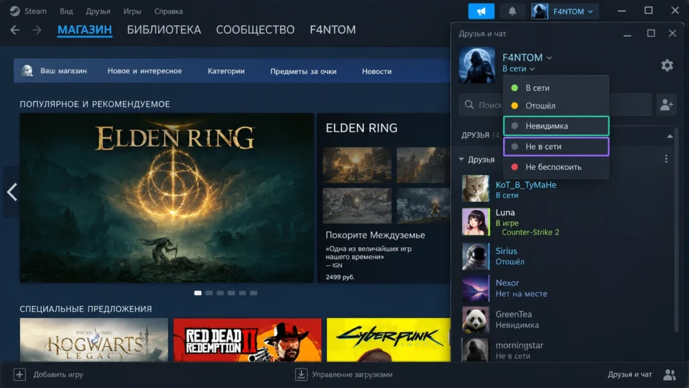Click the Steam logo icon in menu bar
The height and width of the screenshot is (388, 689).
point(15,11)
